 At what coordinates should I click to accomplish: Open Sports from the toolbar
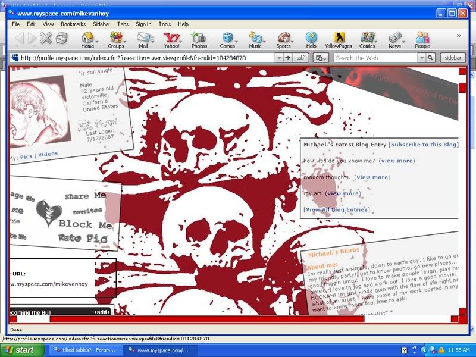[283, 40]
